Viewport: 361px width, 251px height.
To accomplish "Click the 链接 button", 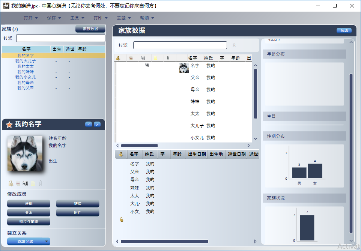I will [x=78, y=204].
